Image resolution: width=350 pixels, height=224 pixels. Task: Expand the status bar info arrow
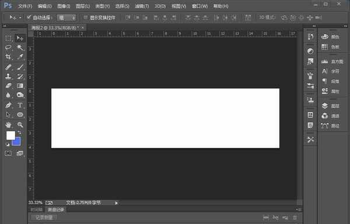pos(116,203)
